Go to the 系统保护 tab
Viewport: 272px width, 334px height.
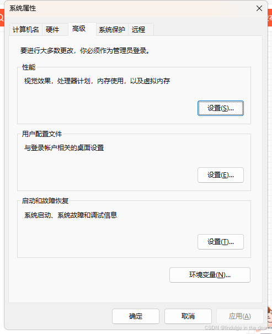tap(112, 29)
